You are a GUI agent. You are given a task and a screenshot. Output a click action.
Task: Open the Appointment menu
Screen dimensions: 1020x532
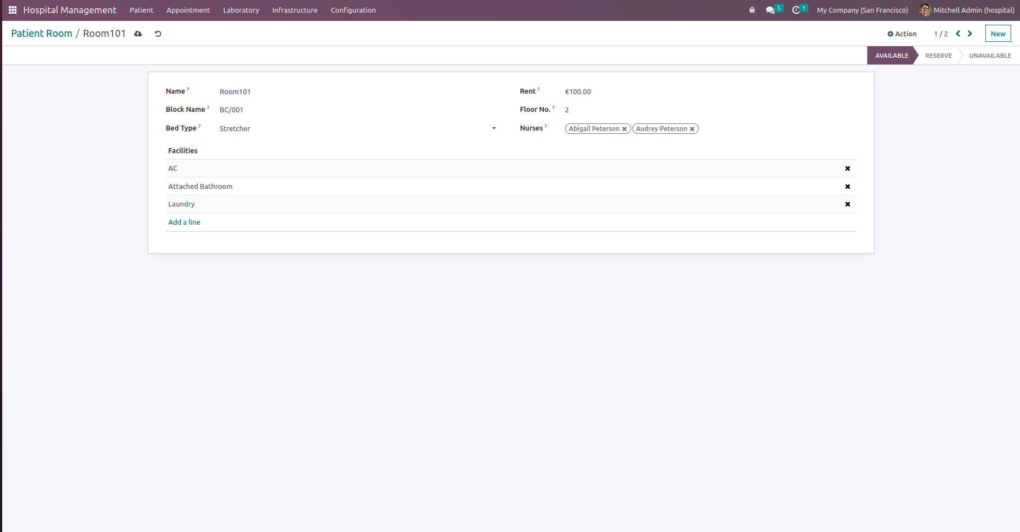tap(188, 10)
